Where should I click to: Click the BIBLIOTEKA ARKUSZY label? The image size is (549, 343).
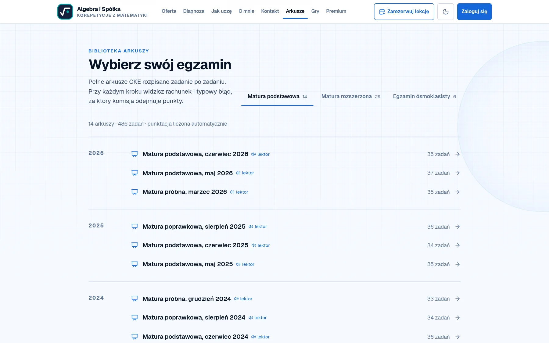119,51
